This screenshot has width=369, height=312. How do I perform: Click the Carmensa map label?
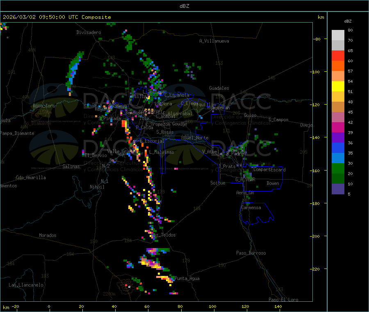251,207
